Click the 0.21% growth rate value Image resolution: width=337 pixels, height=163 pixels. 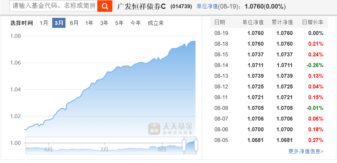[x=316, y=44]
